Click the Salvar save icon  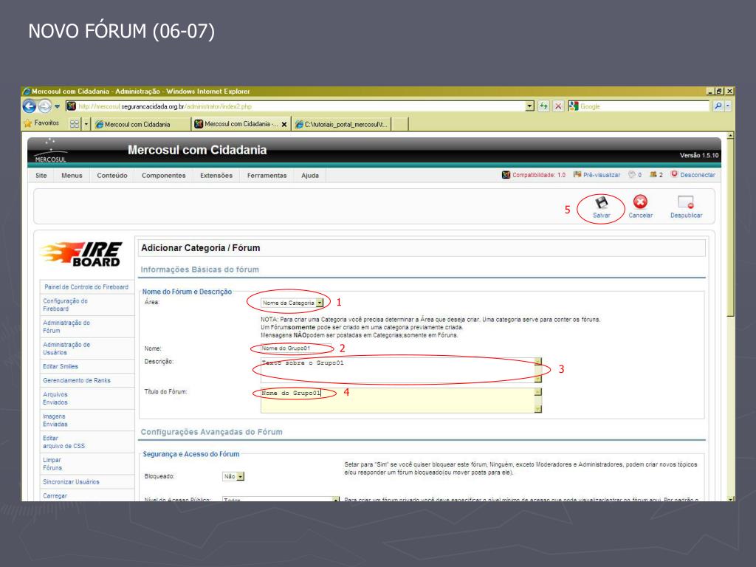[x=601, y=202]
